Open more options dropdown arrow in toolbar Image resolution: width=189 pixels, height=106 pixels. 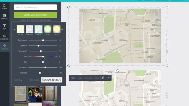[x=109, y=78]
